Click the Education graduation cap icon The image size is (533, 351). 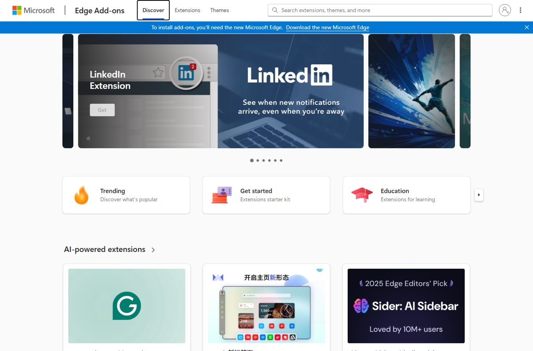362,195
